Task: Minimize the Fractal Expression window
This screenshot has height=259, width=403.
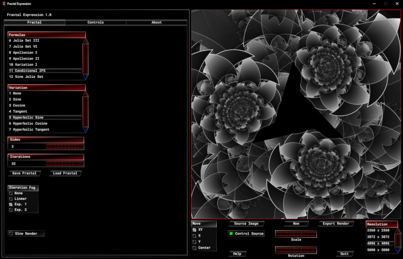Action: click(374, 4)
